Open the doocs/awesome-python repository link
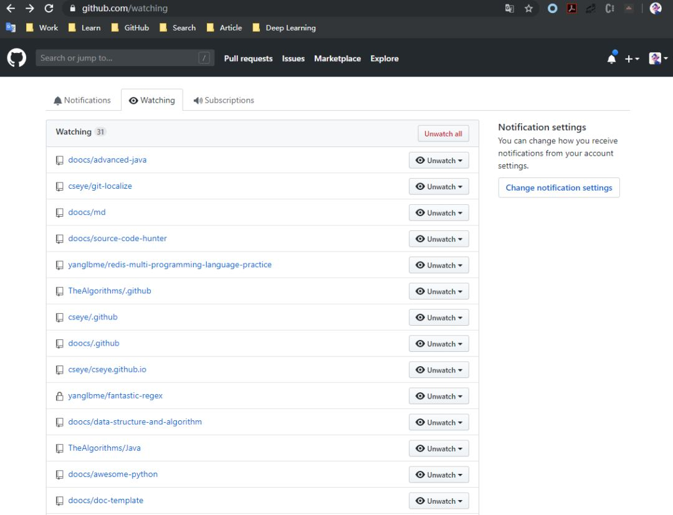673x515 pixels. (113, 475)
